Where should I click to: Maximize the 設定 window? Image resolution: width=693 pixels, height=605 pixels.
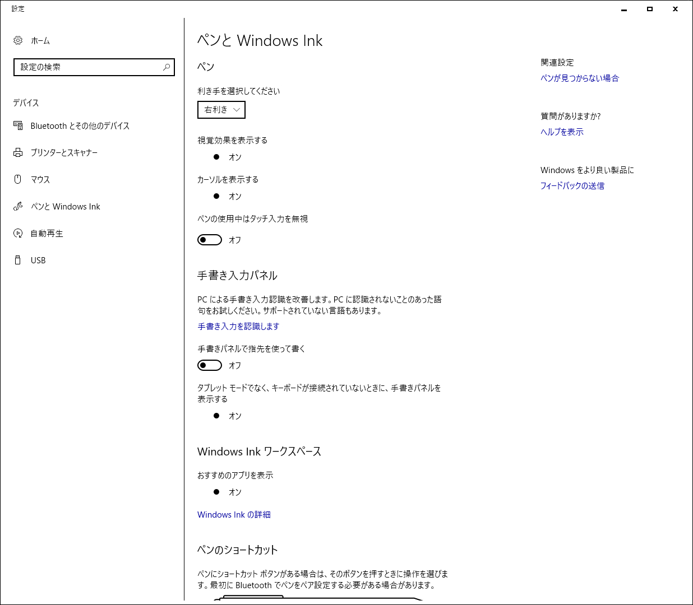click(x=650, y=9)
